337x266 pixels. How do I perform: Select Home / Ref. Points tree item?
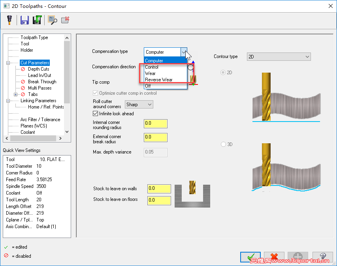coord(46,107)
